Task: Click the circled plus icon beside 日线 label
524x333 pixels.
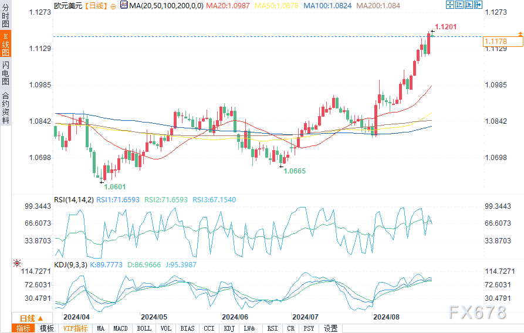Action: 113,6
